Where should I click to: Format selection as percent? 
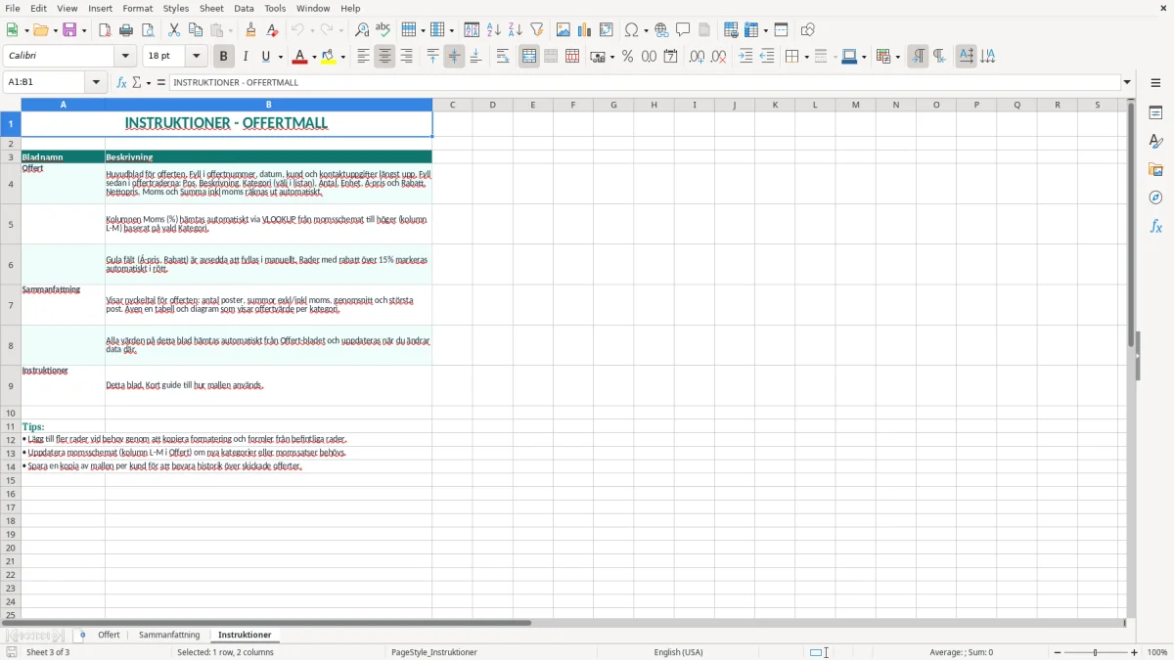pos(627,57)
